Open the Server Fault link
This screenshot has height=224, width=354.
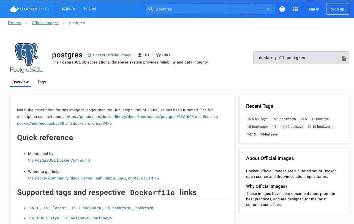click(x=92, y=178)
